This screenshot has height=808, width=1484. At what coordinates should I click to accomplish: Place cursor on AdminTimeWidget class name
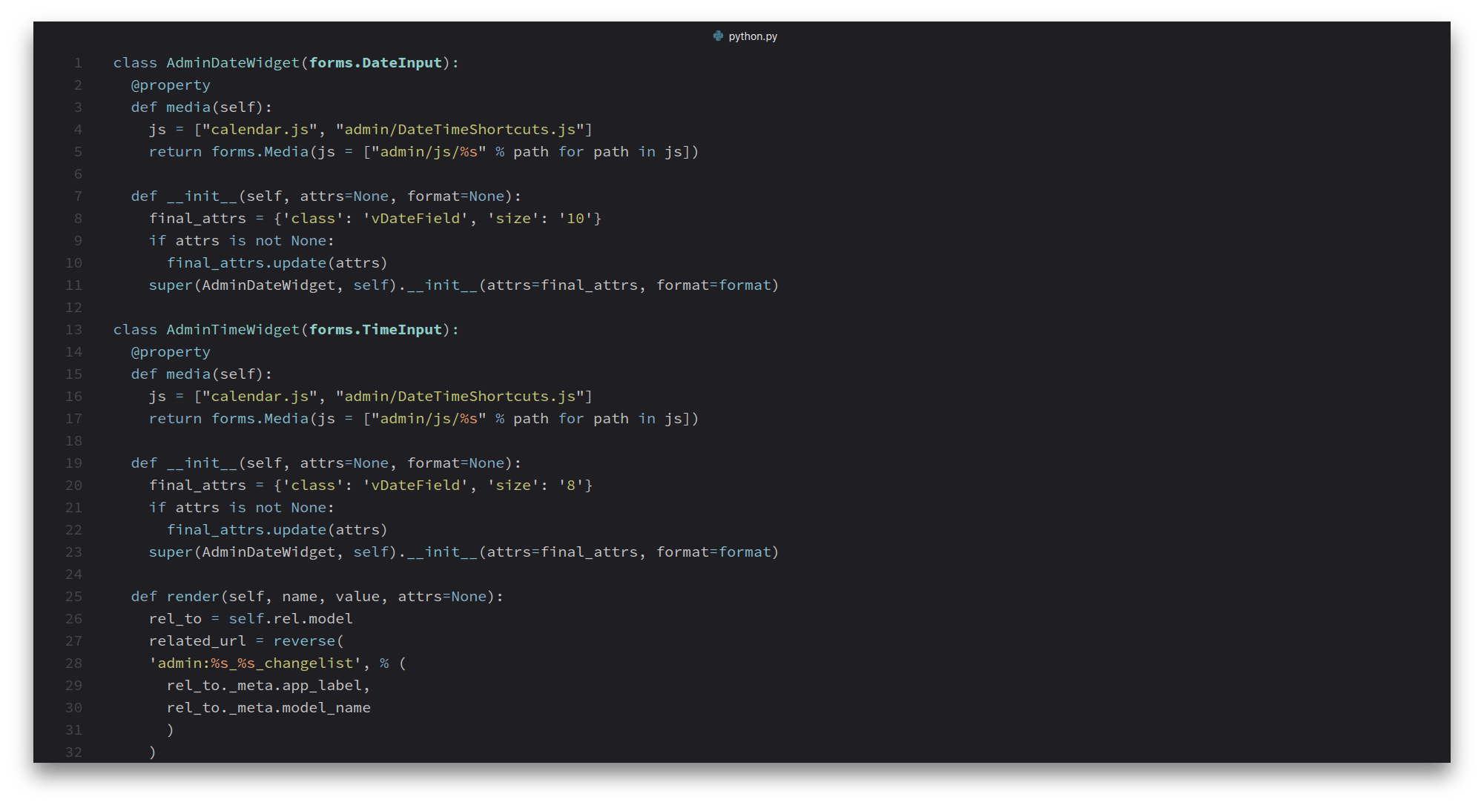(232, 330)
